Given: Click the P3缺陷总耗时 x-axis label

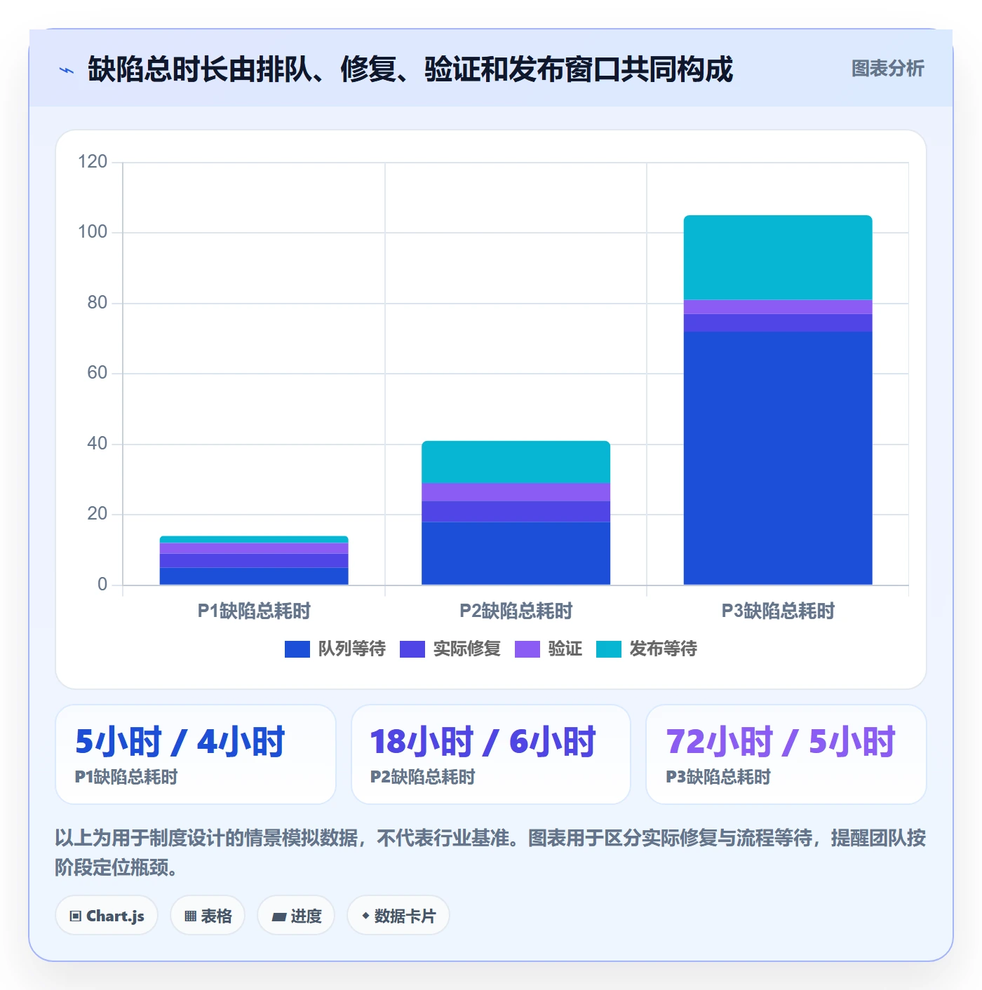Looking at the screenshot, I should pyautogui.click(x=778, y=611).
